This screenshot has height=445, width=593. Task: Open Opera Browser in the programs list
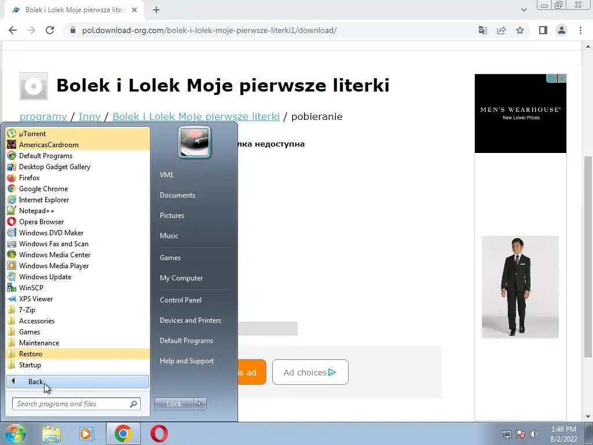[x=78, y=221]
